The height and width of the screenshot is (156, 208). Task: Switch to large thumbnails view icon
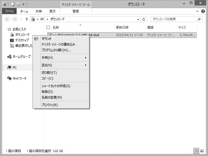(202, 151)
